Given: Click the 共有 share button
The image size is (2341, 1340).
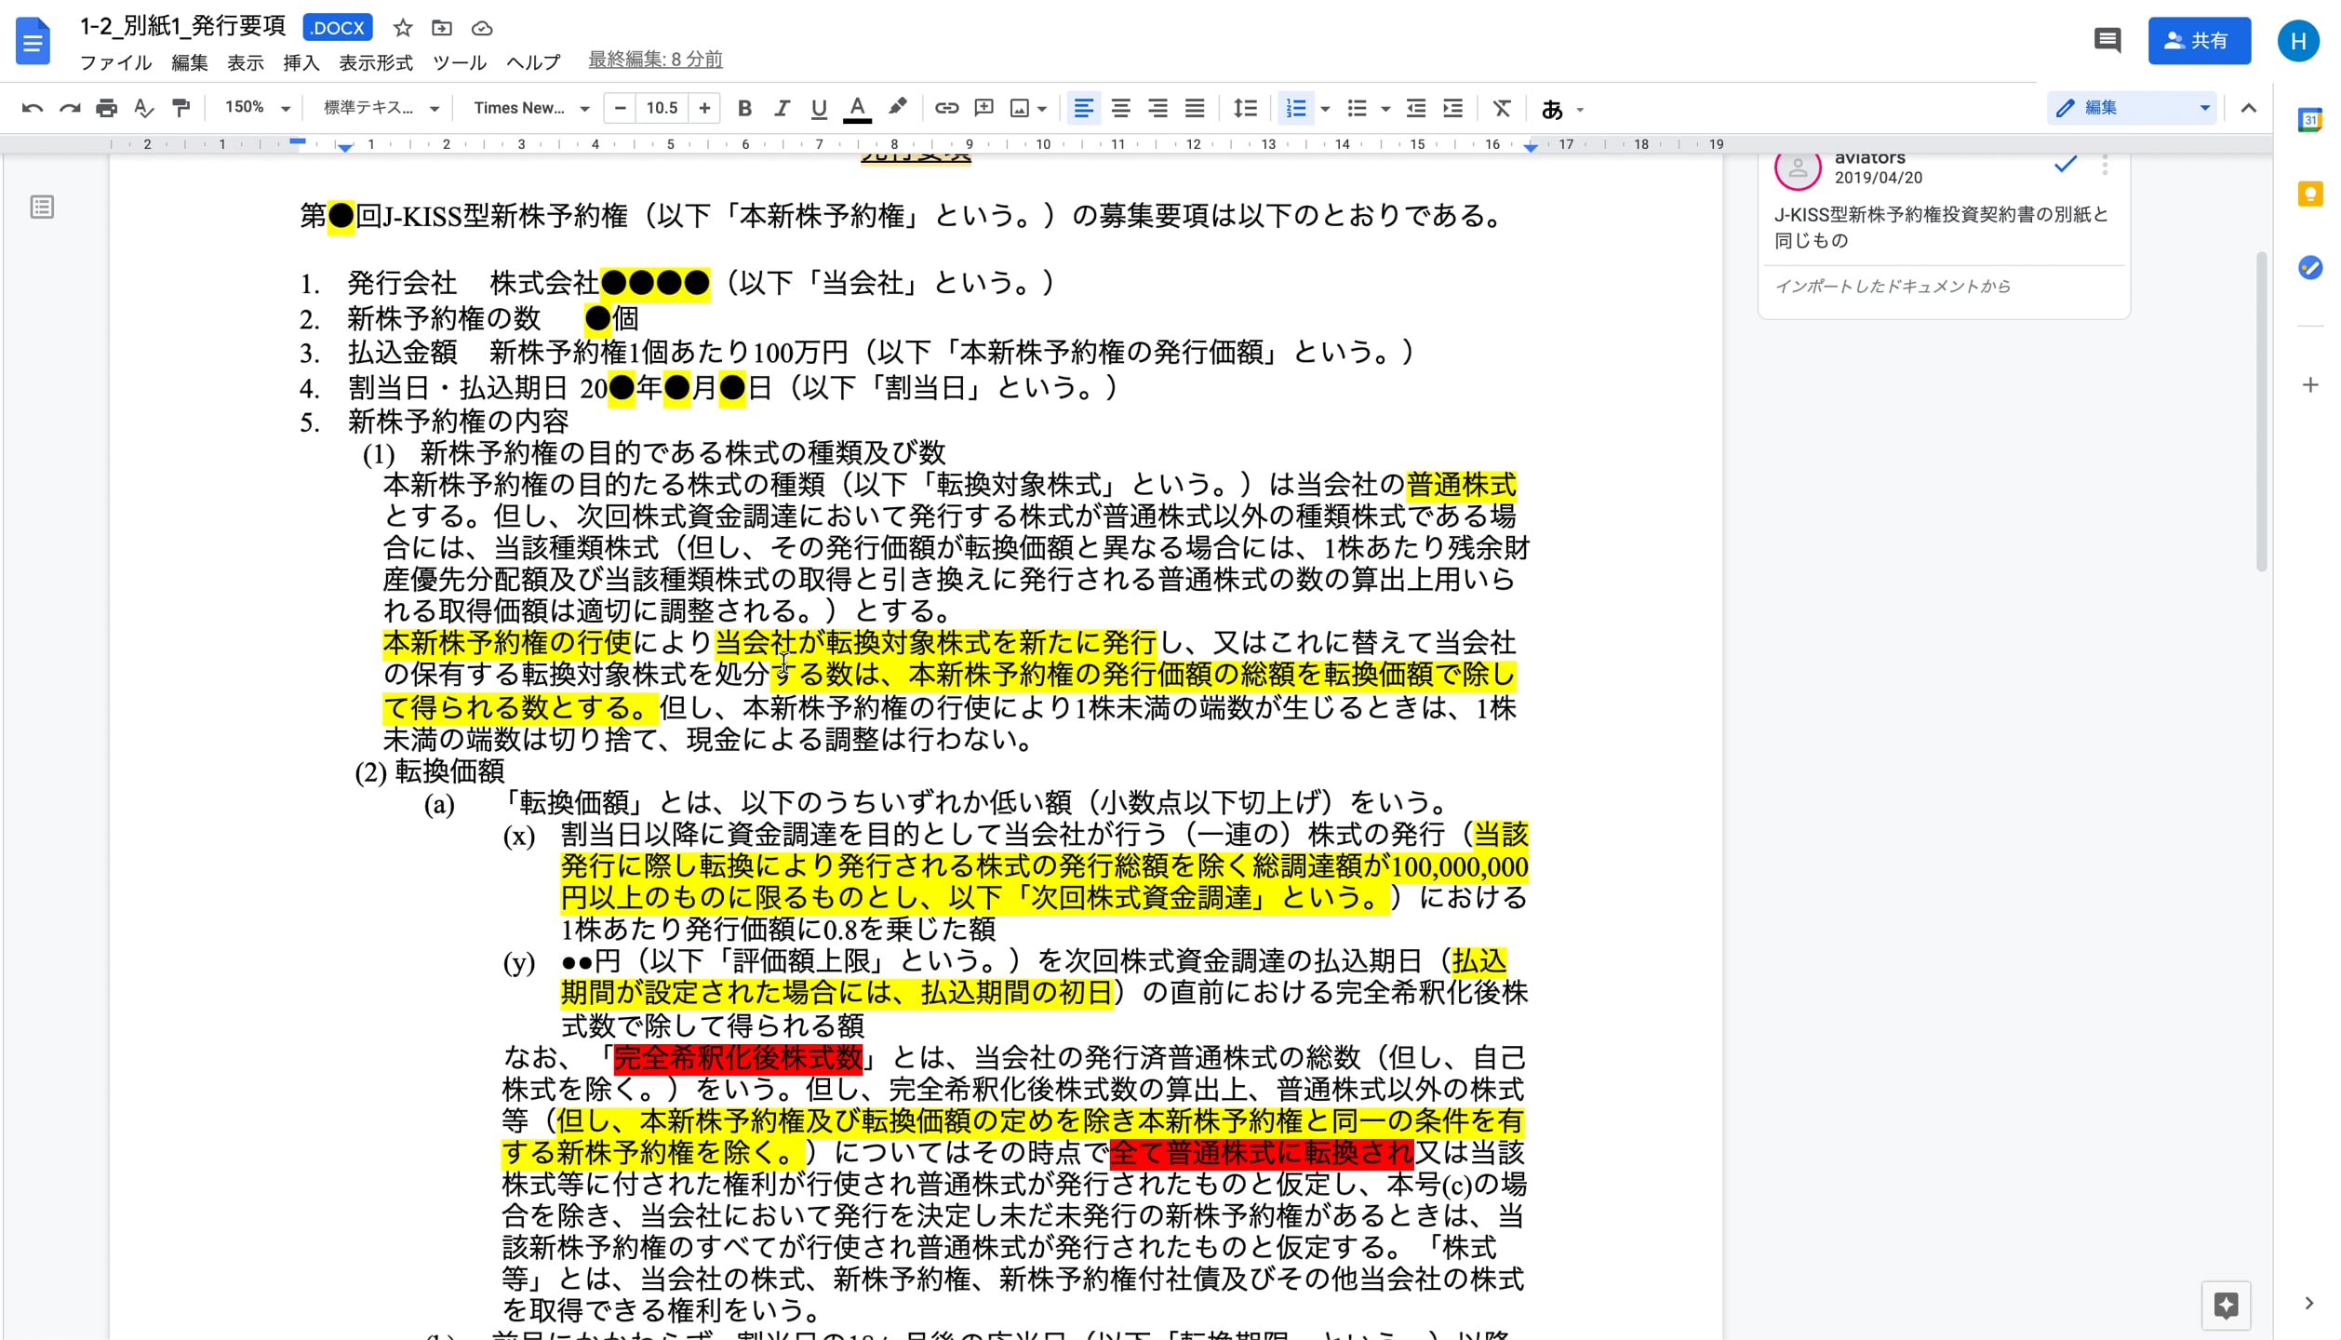Looking at the screenshot, I should [2200, 39].
